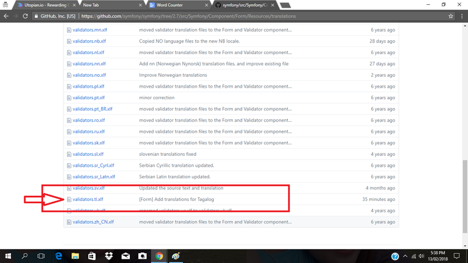Launch Microsoft Edge from taskbar
Image resolution: width=468 pixels, height=263 pixels.
(x=58, y=256)
